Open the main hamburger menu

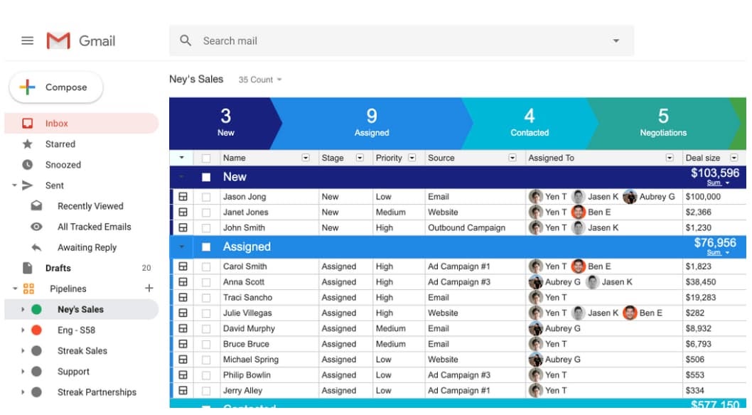click(27, 41)
